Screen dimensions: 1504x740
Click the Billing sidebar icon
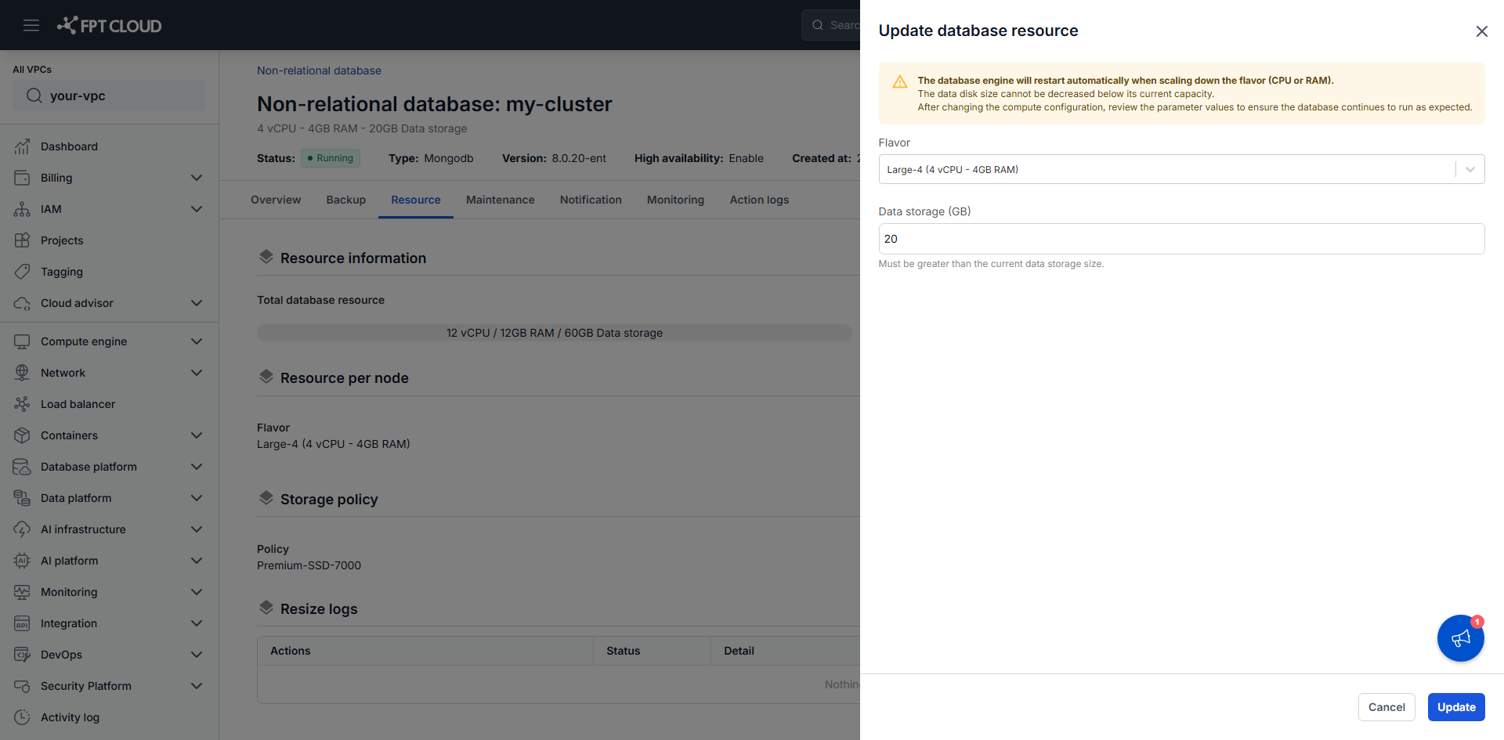[22, 178]
